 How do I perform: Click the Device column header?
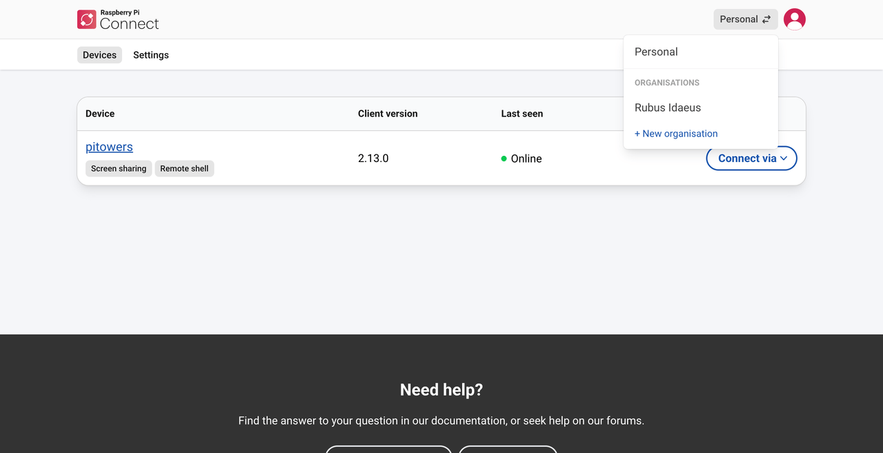pyautogui.click(x=100, y=114)
